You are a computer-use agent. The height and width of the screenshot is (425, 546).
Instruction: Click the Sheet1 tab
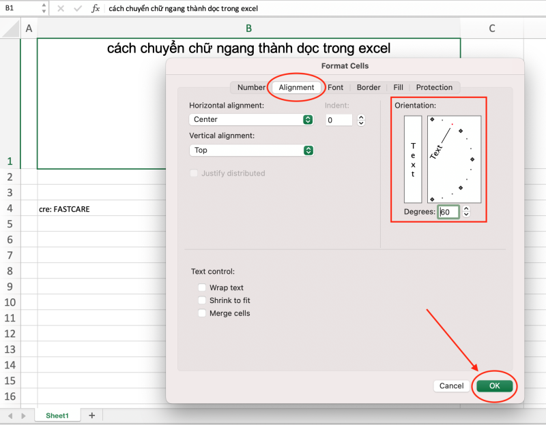pos(57,415)
